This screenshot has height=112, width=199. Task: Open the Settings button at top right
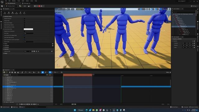tap(194, 6)
